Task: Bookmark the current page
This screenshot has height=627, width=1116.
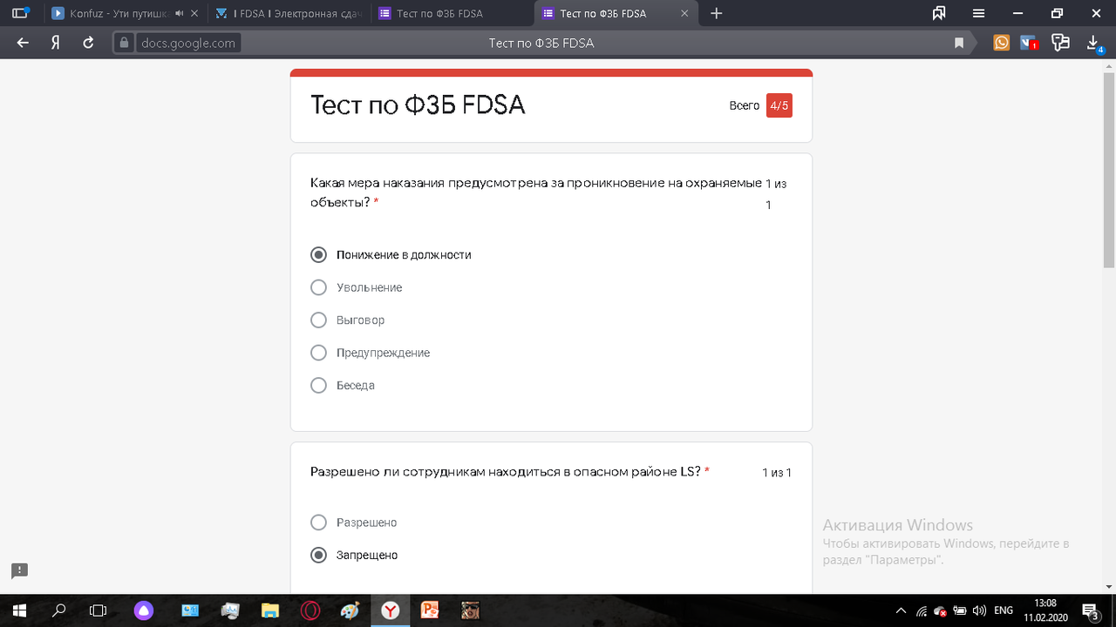Action: pyautogui.click(x=958, y=42)
